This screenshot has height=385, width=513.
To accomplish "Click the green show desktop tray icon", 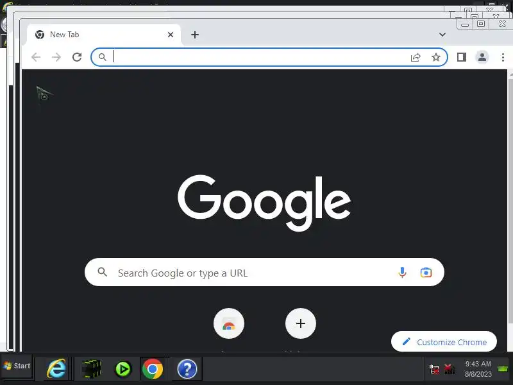I will (503, 369).
